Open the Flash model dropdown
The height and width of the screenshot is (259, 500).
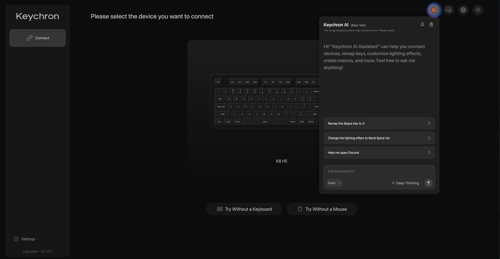(334, 183)
